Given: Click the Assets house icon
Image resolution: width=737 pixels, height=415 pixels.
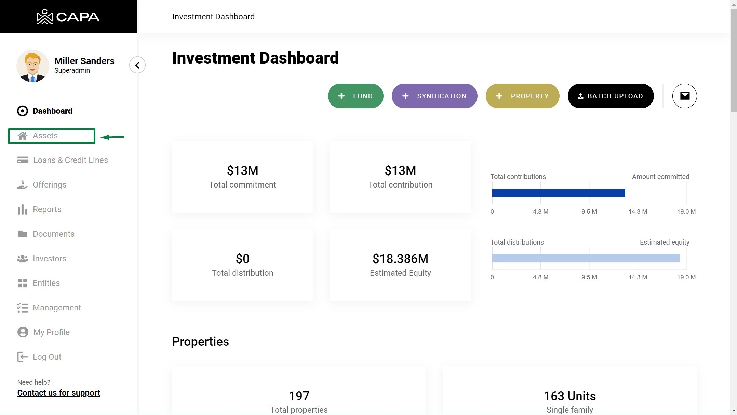Looking at the screenshot, I should (x=23, y=136).
